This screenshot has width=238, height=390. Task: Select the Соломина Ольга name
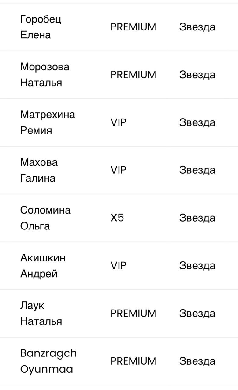[x=45, y=218]
